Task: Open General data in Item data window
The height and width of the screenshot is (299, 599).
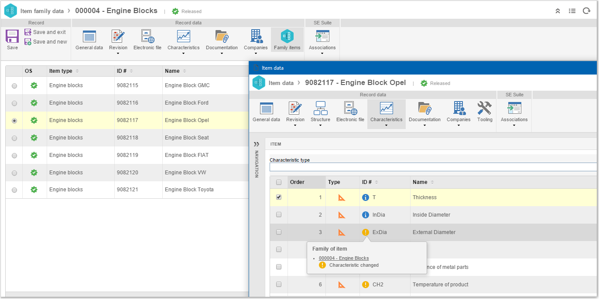Action: pos(266,112)
